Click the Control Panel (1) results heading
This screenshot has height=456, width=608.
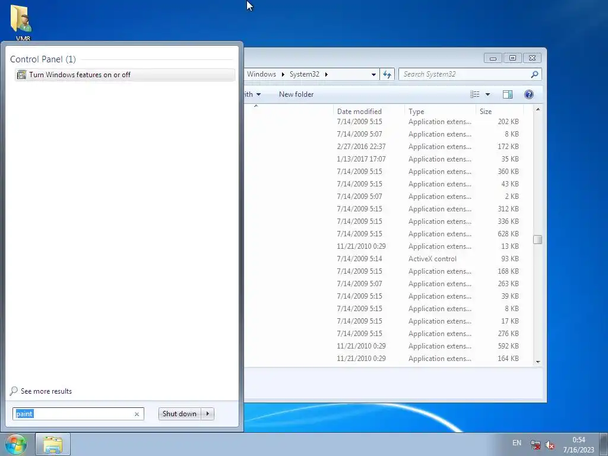(x=43, y=59)
